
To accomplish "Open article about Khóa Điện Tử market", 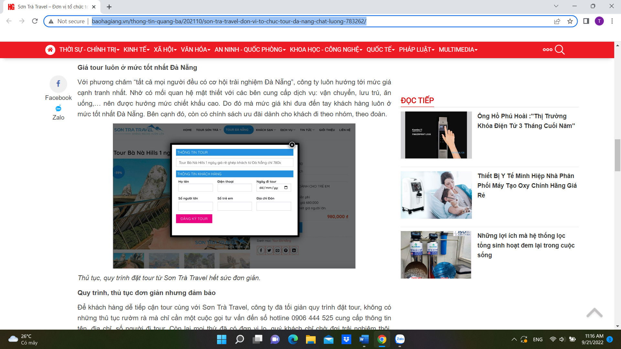I will [526, 121].
